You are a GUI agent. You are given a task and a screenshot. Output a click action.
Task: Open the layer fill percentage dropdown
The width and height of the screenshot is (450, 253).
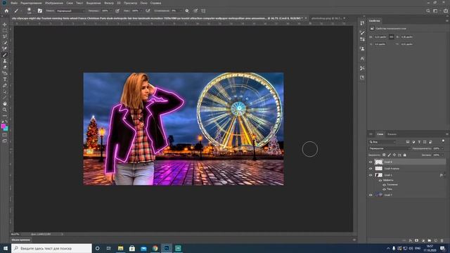(442, 155)
